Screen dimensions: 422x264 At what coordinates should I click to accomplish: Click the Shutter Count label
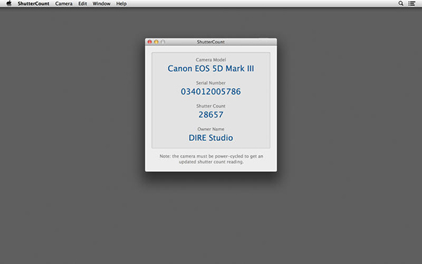click(x=211, y=106)
